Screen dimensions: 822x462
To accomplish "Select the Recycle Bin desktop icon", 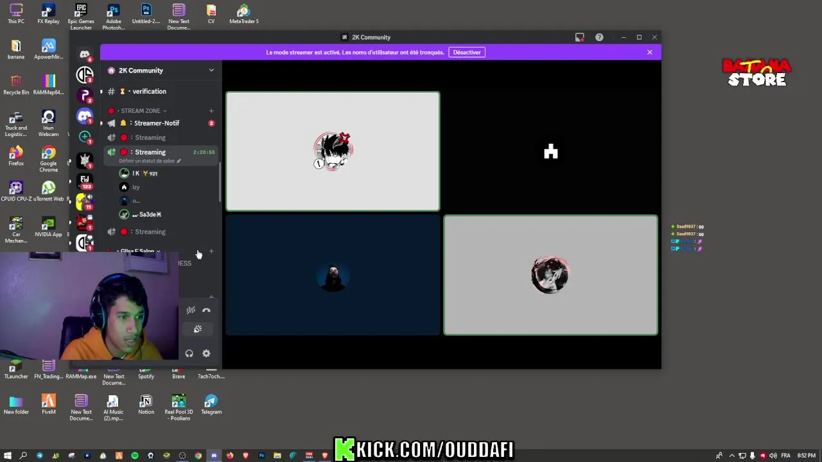I will pos(16,85).
